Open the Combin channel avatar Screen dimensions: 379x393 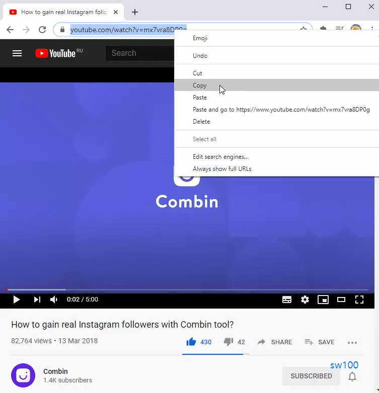23,375
